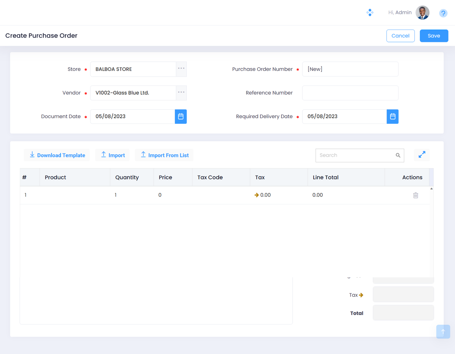Focus the Reference Number field
This screenshot has height=354, width=455.
pos(350,93)
